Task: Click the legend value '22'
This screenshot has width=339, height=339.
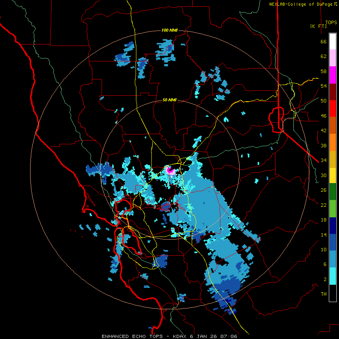Action: [x=324, y=205]
